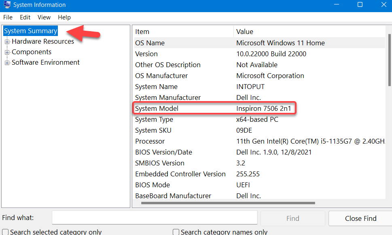Select the Other OS Description row
The height and width of the screenshot is (235, 392).
259,65
